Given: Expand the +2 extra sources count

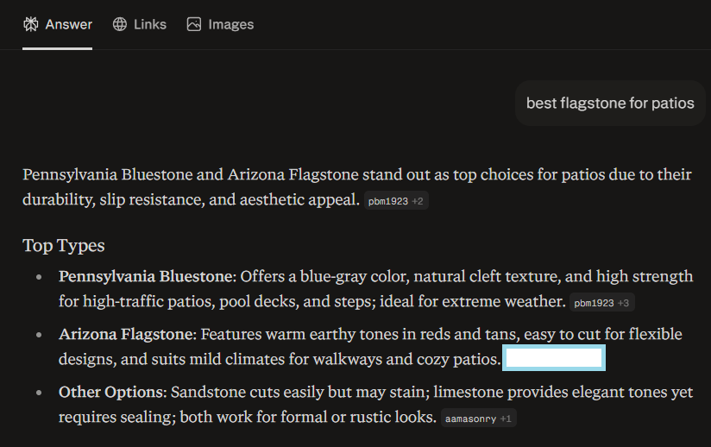Looking at the screenshot, I should 418,201.
